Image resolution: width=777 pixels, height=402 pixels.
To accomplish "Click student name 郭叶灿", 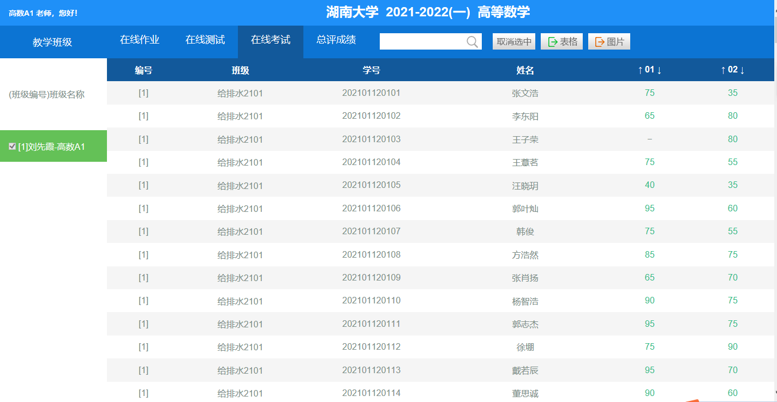I will 525,209.
